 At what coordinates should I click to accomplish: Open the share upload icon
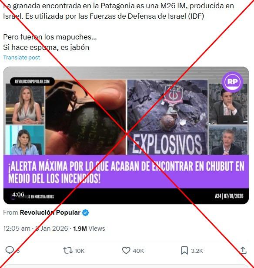243,250
